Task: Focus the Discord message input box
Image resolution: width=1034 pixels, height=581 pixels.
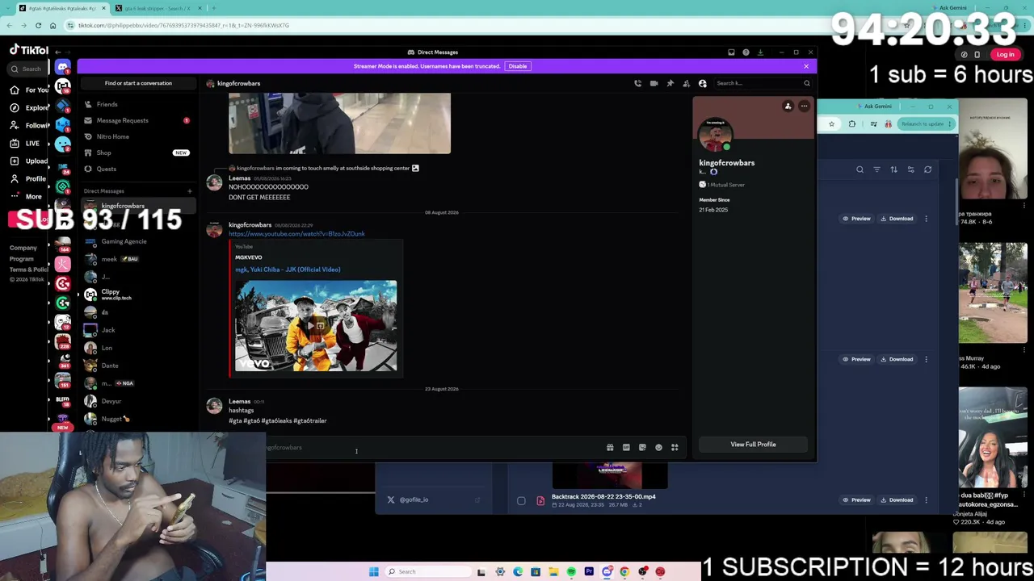Action: point(436,447)
